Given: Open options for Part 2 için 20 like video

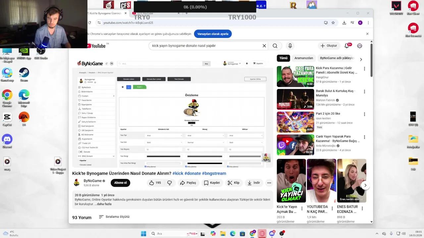Looking at the screenshot, I should (364, 114).
